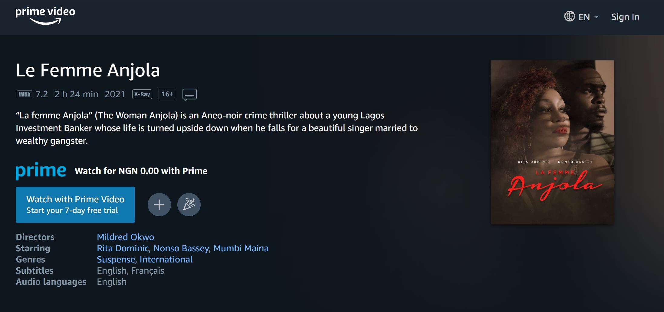Image resolution: width=664 pixels, height=312 pixels.
Task: Add title to Watchlist with plus icon
Action: [x=159, y=205]
